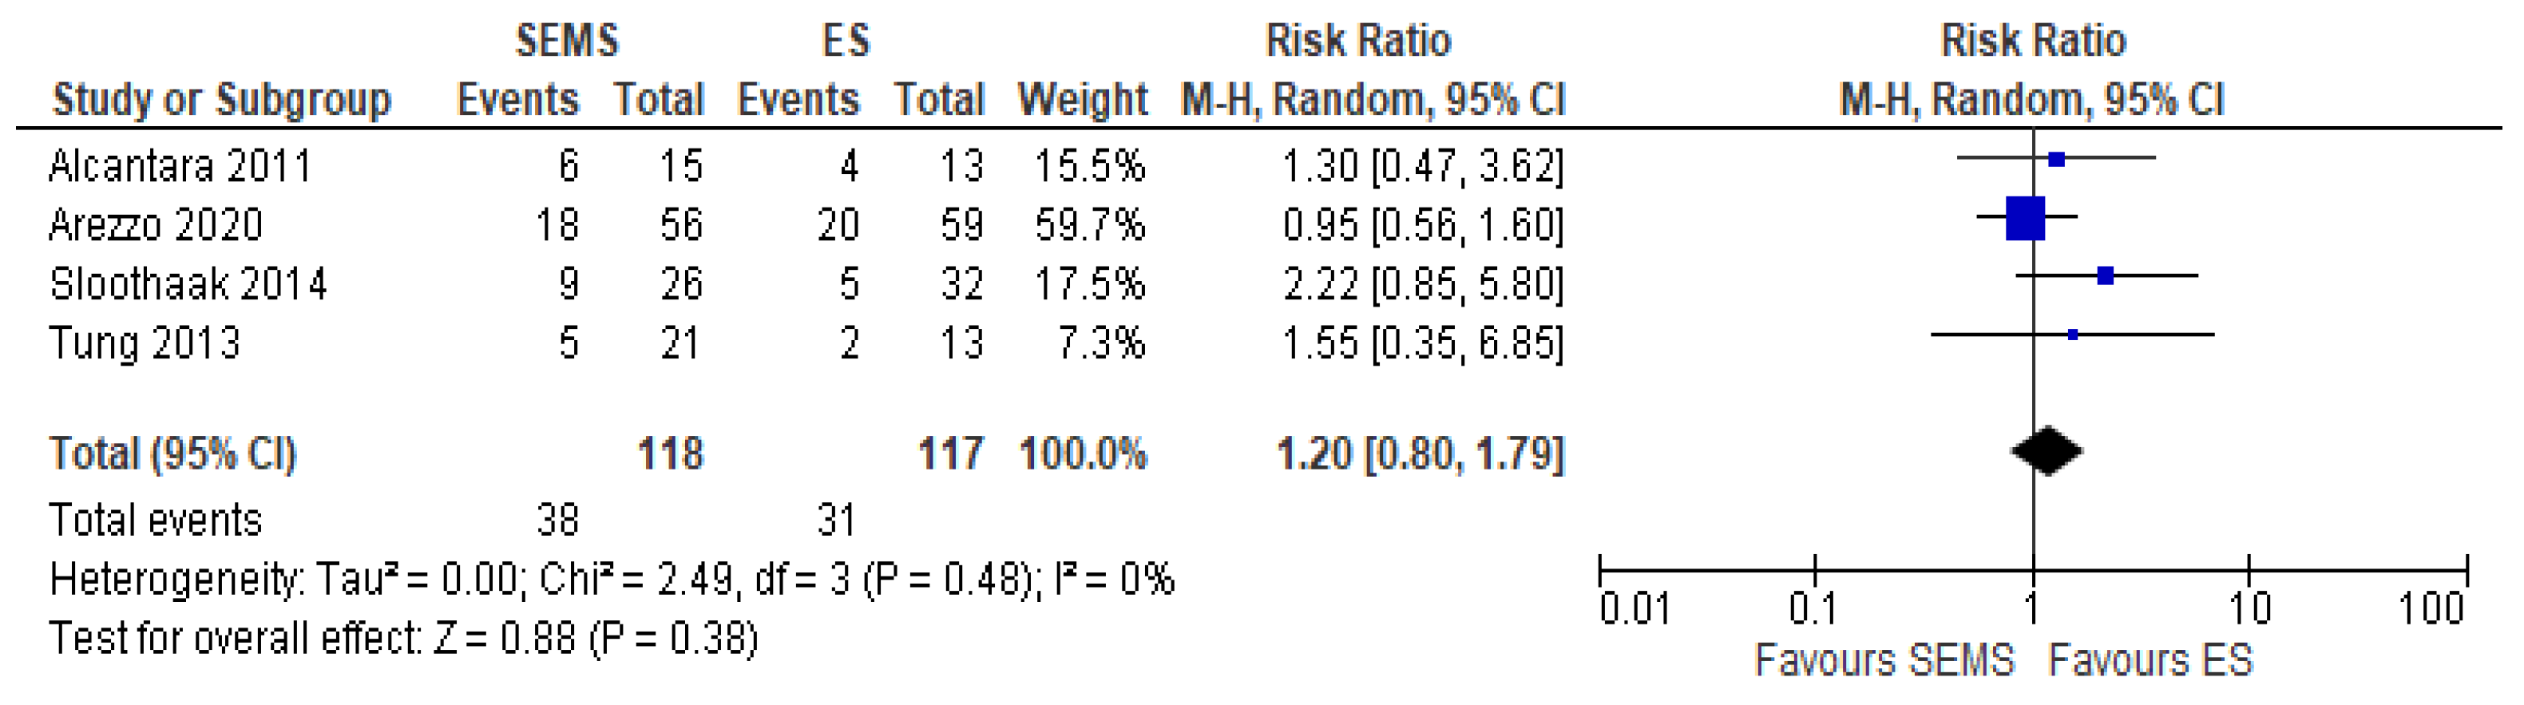
Task: Click the Alcantara 2011 study label
Action: coord(180,166)
